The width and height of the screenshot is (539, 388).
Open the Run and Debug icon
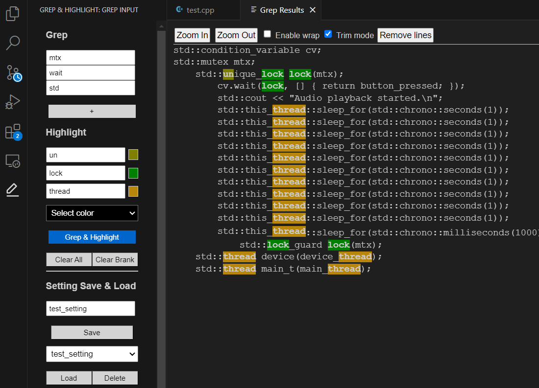(13, 102)
